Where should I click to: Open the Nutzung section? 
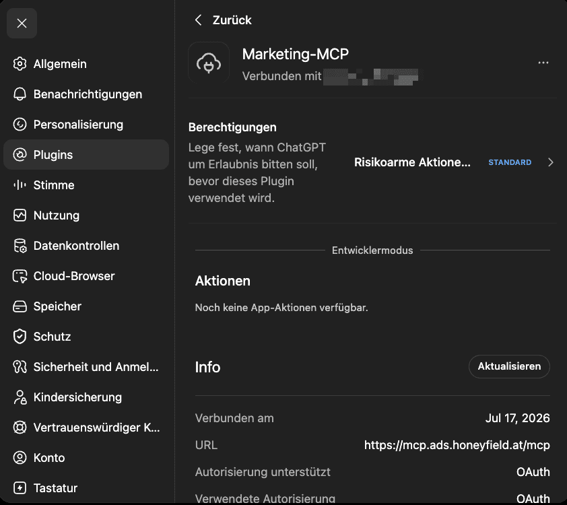[x=86, y=215]
